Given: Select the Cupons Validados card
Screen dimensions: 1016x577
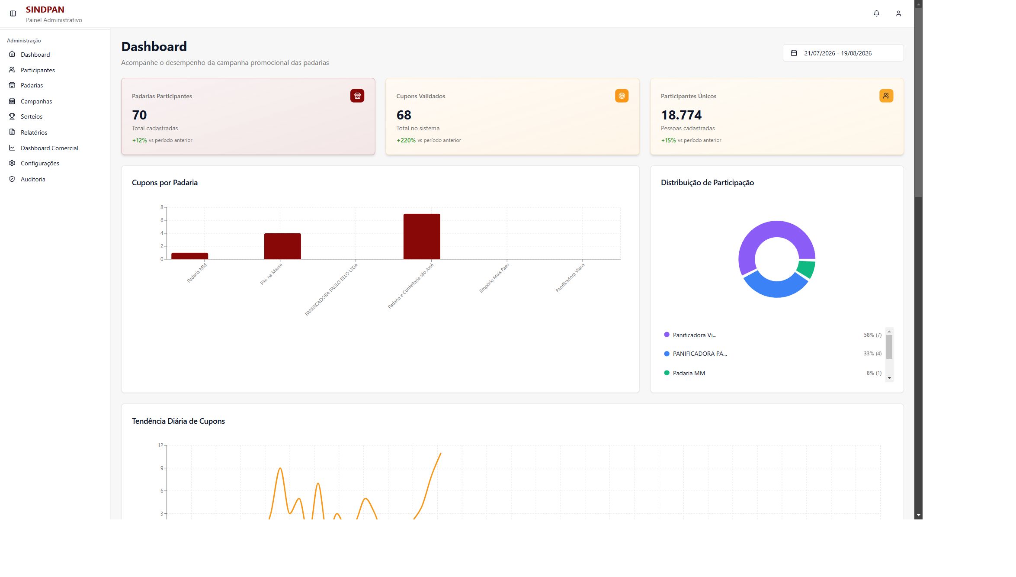Looking at the screenshot, I should 512,116.
